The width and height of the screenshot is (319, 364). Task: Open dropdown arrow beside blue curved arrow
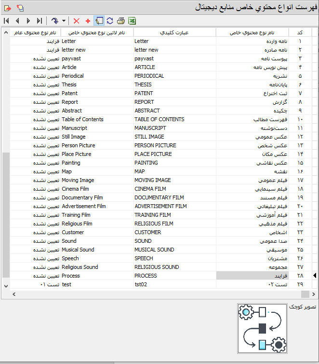64,21
